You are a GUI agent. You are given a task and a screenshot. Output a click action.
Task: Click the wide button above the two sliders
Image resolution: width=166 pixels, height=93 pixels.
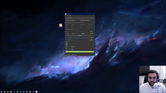click(80, 36)
